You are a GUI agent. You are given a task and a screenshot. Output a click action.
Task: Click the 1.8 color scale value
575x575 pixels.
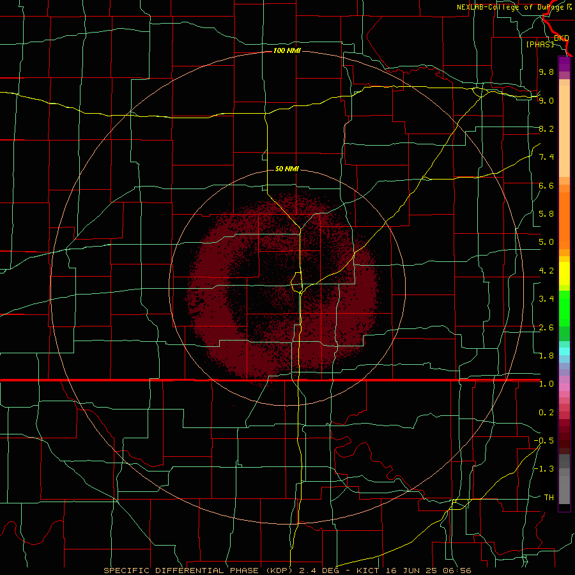click(546, 355)
